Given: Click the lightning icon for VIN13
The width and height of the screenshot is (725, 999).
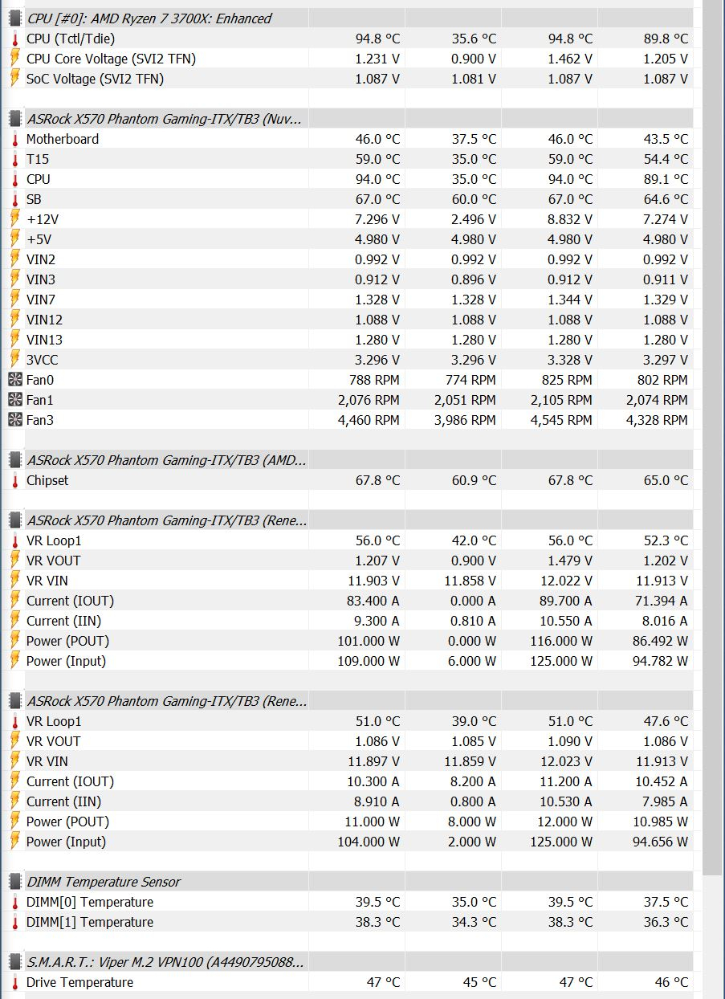Looking at the screenshot, I should [x=14, y=339].
